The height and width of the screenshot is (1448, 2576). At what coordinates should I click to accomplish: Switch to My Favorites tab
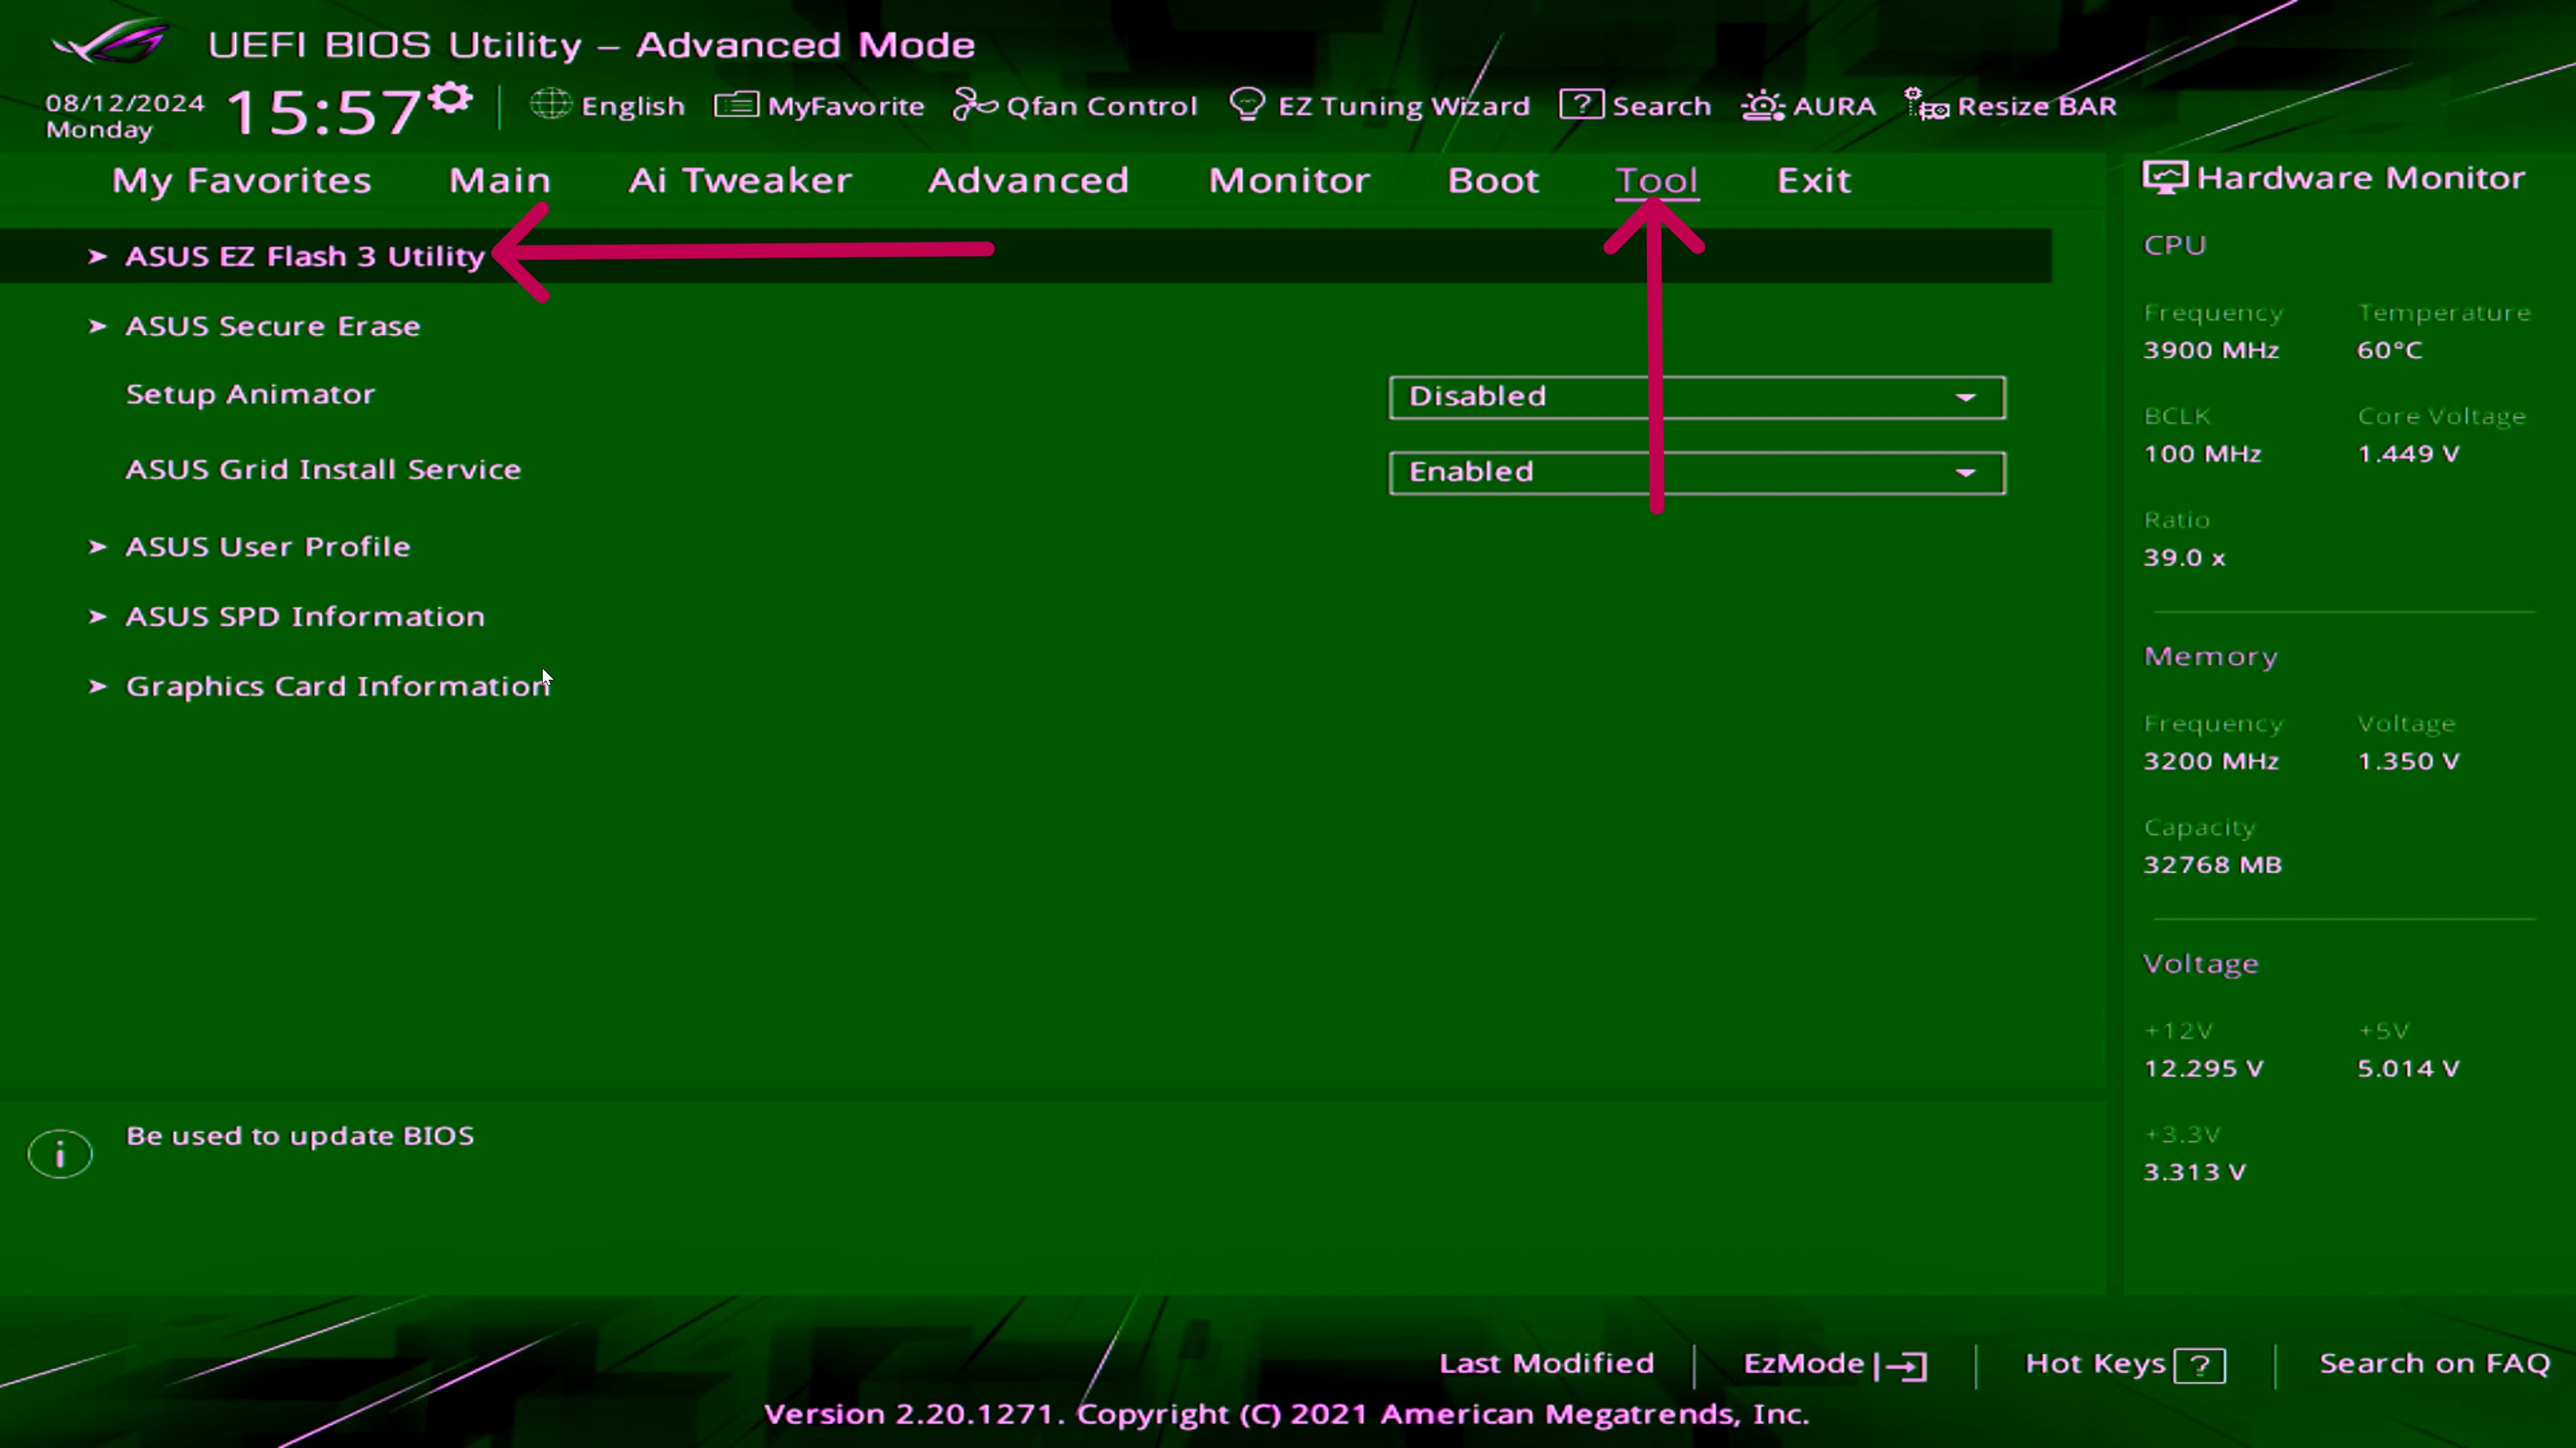pyautogui.click(x=242, y=181)
